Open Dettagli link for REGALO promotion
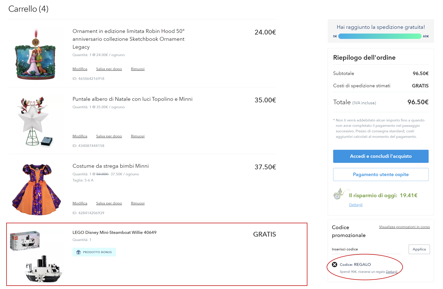 (391, 272)
